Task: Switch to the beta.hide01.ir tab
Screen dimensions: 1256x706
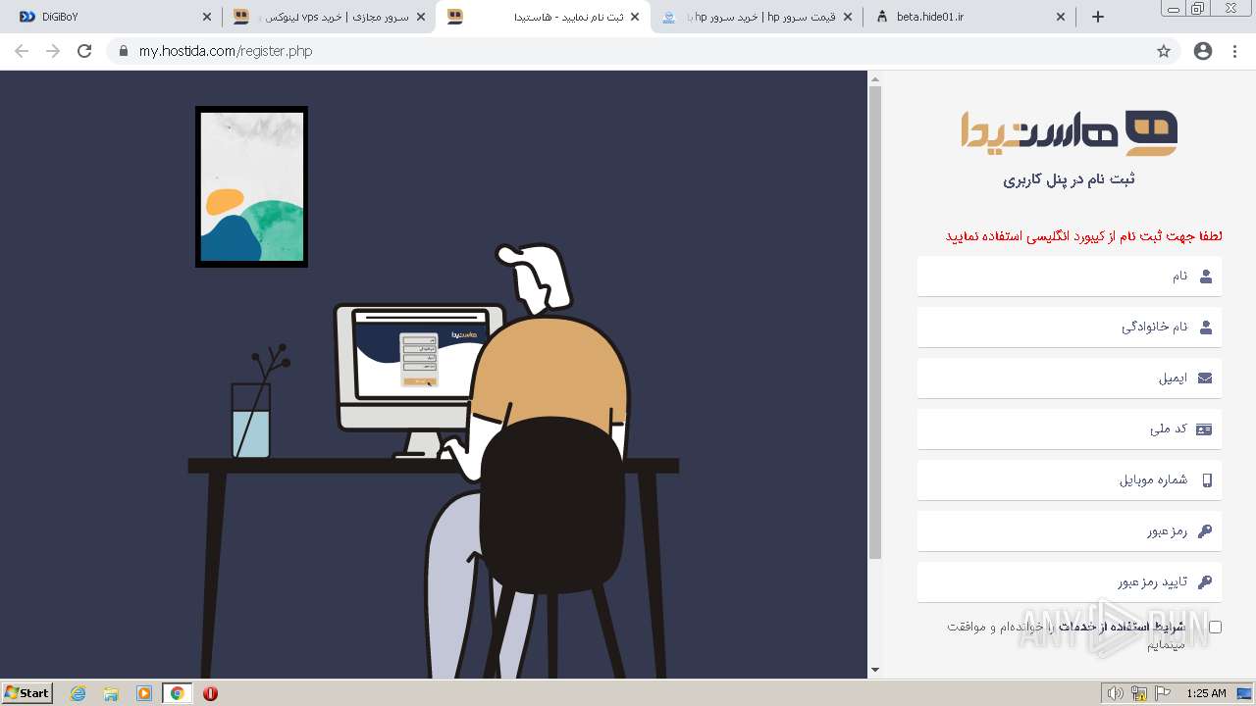Action: 969,17
